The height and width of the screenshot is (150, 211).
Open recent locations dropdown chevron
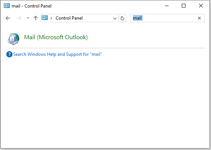[x=28, y=18]
